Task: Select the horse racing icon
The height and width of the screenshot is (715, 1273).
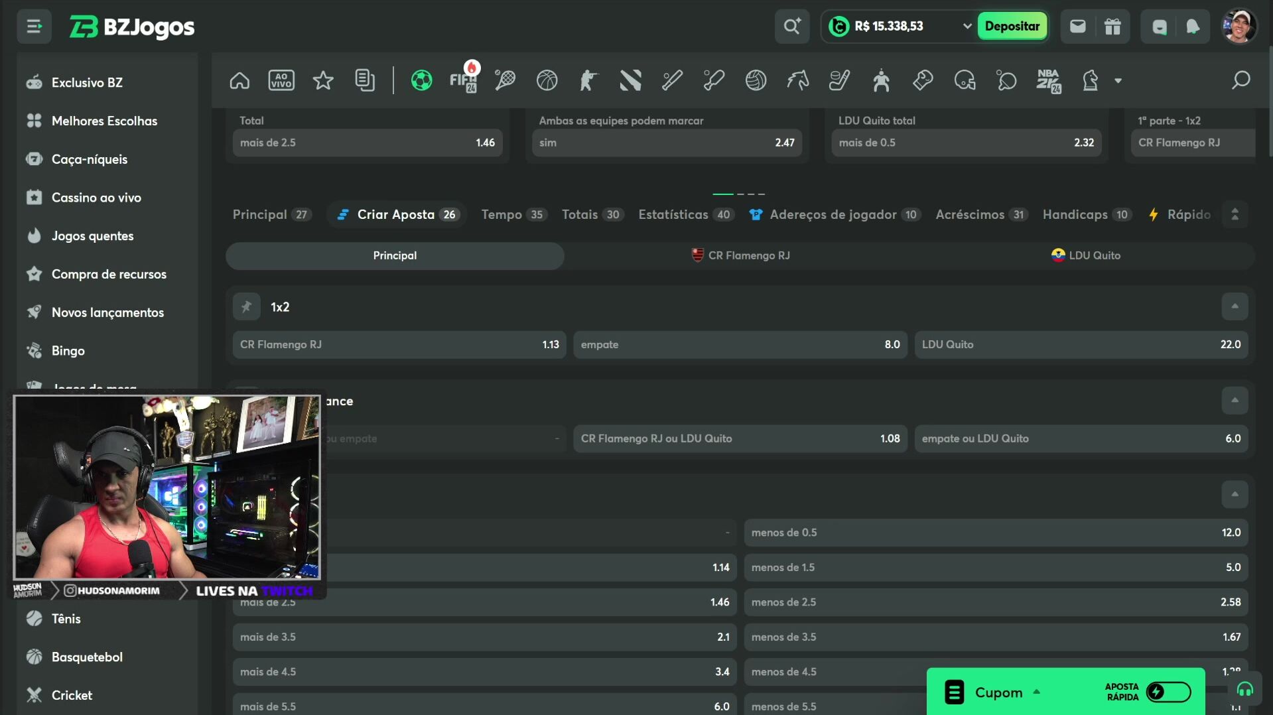Action: (x=797, y=81)
